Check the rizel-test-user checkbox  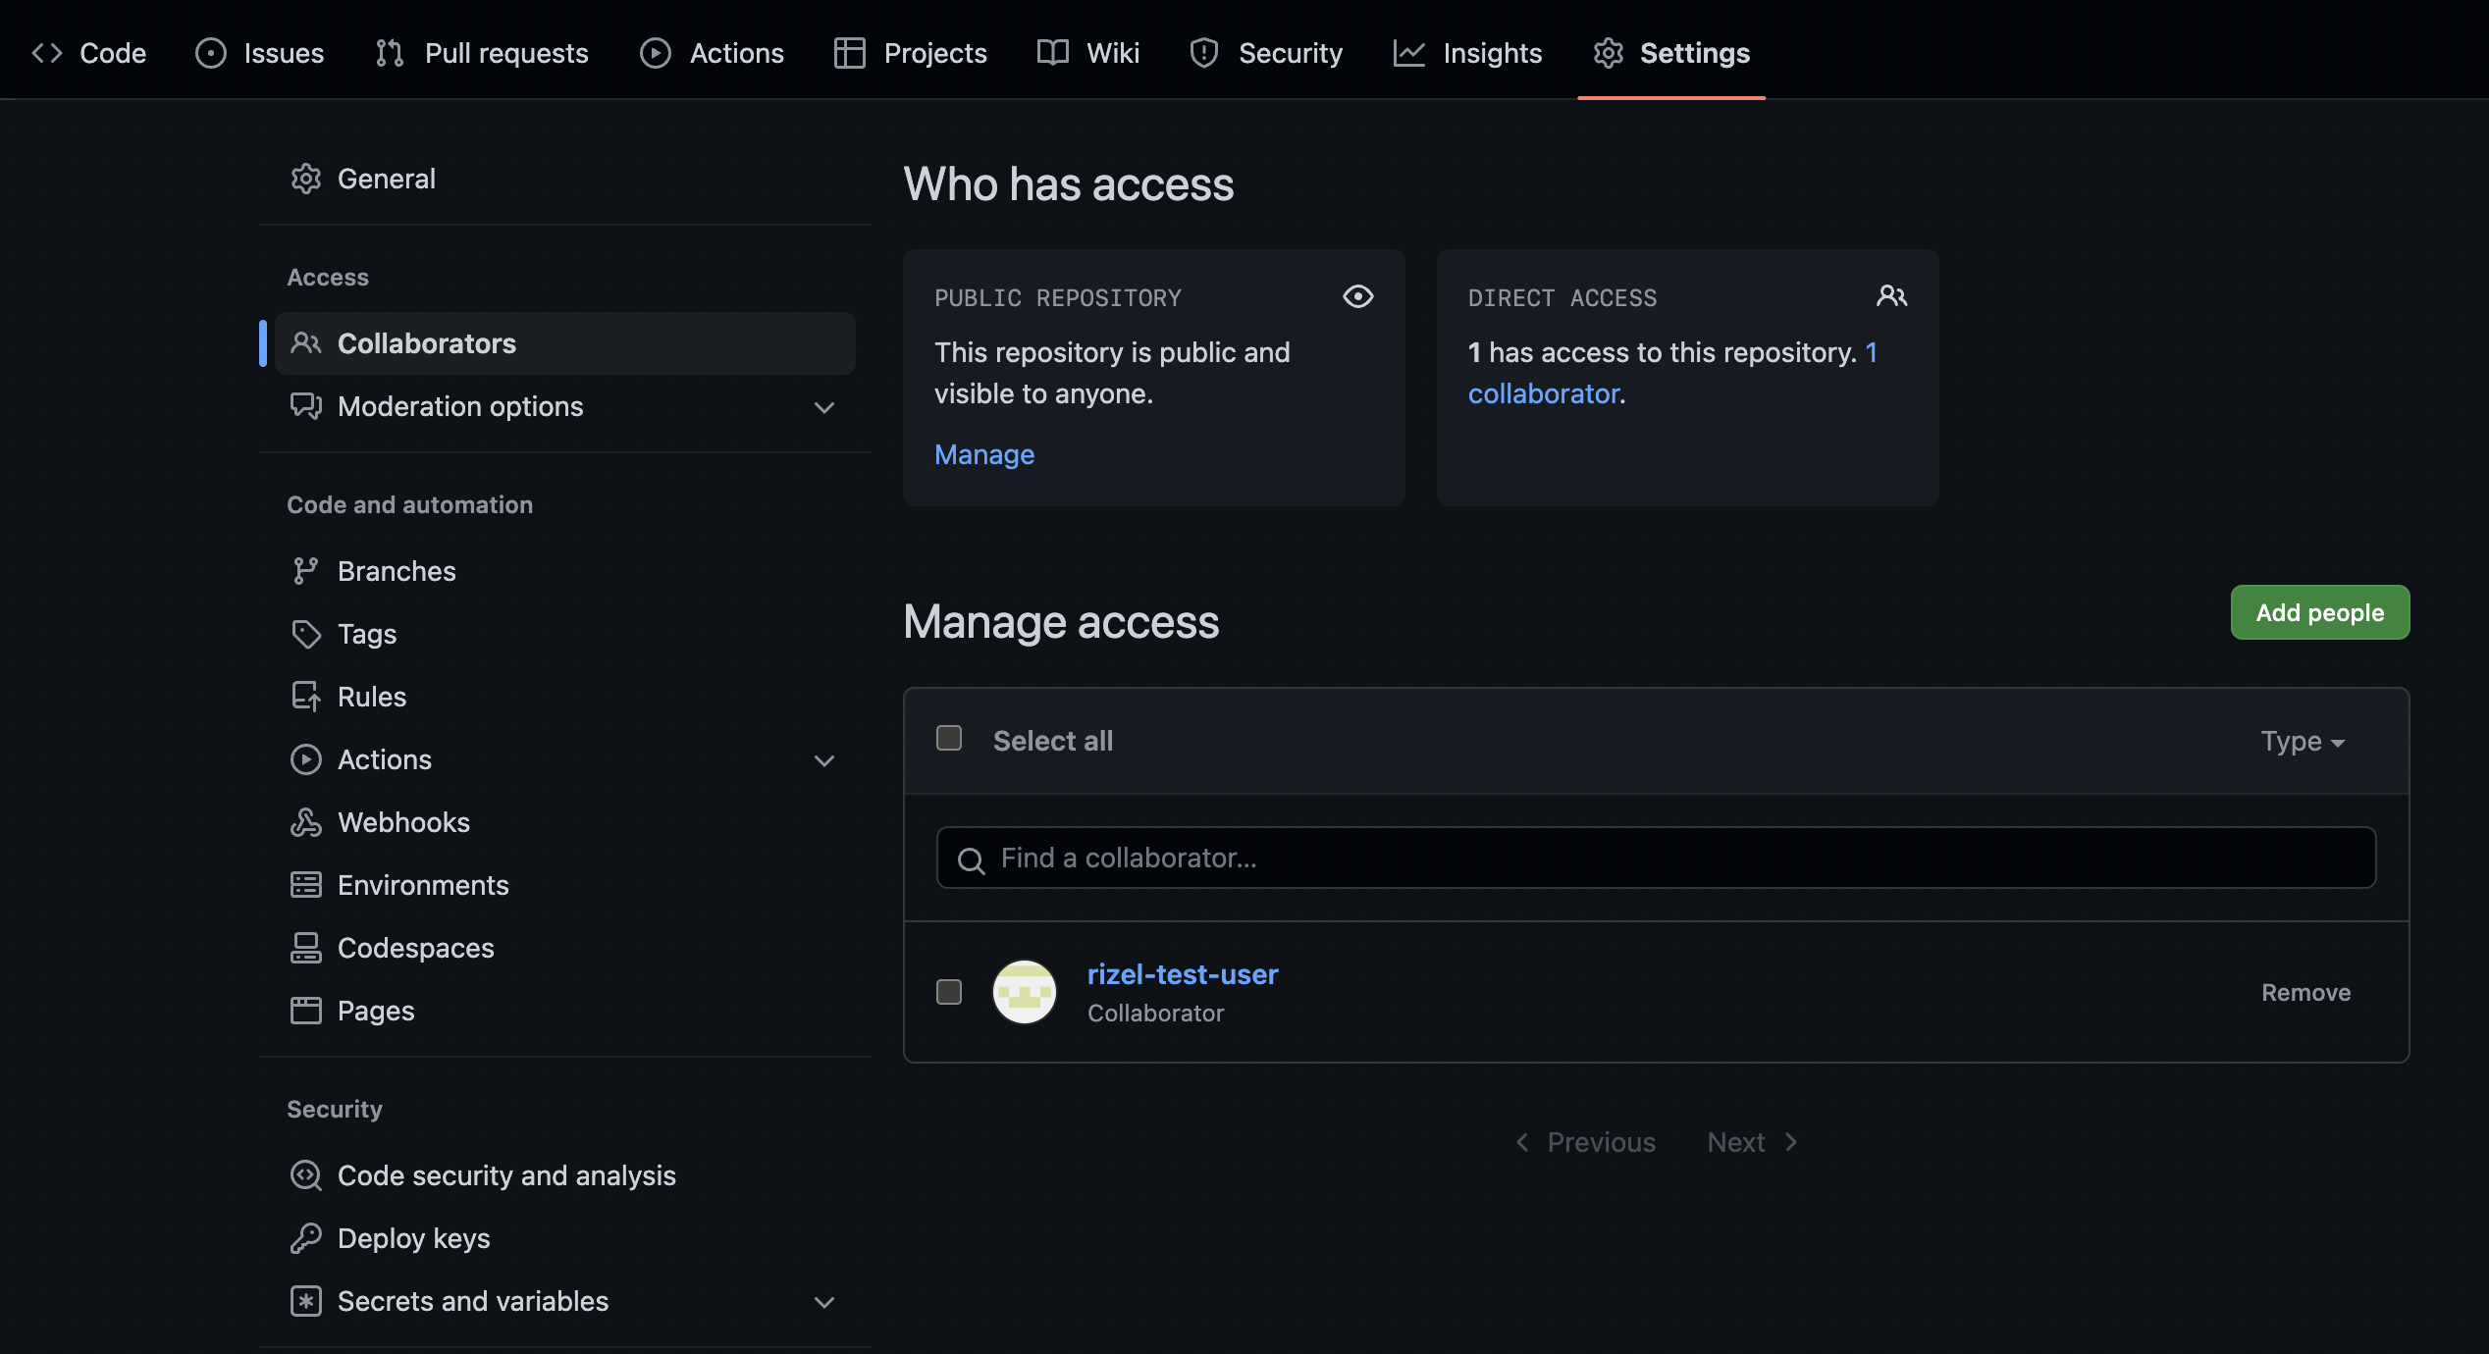pyautogui.click(x=949, y=992)
